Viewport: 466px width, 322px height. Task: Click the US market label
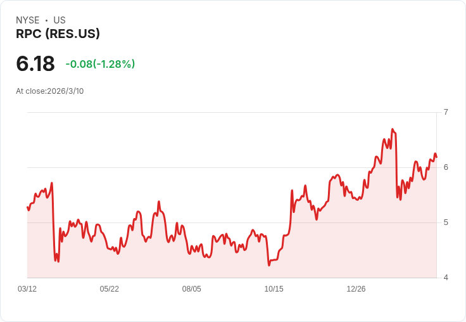pyautogui.click(x=60, y=20)
